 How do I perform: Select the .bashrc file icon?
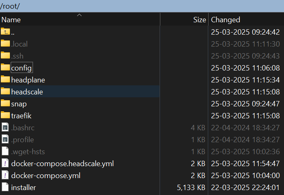tap(5, 127)
